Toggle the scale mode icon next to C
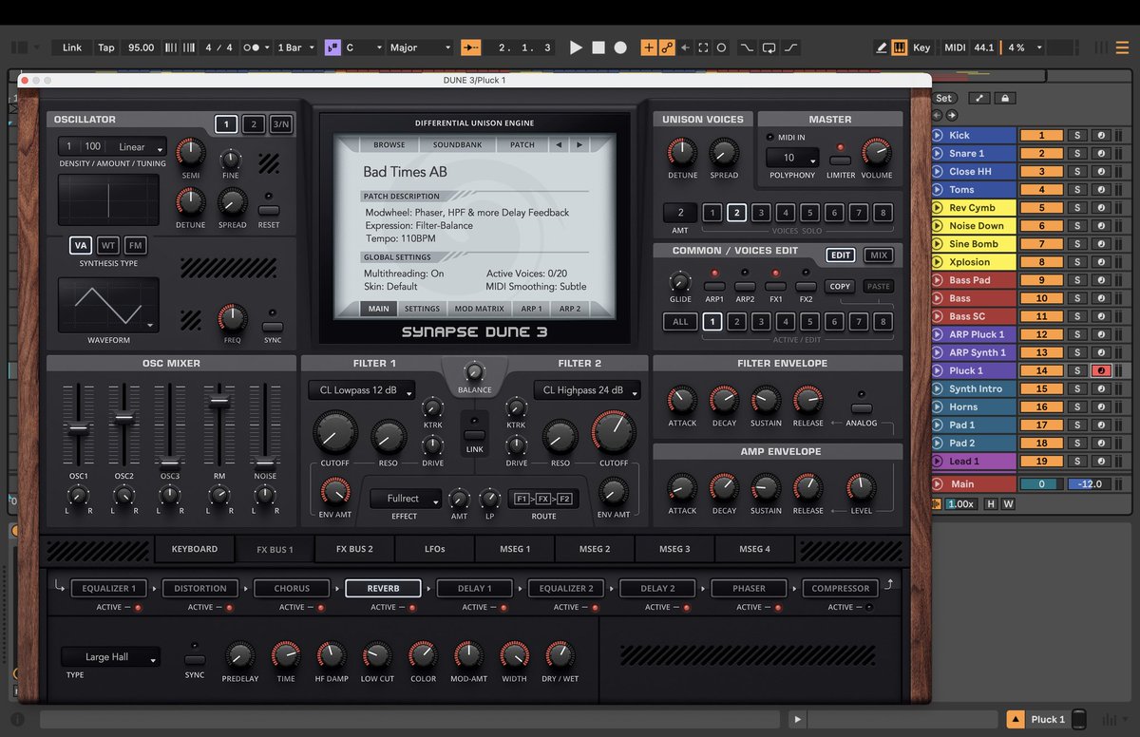 click(332, 47)
